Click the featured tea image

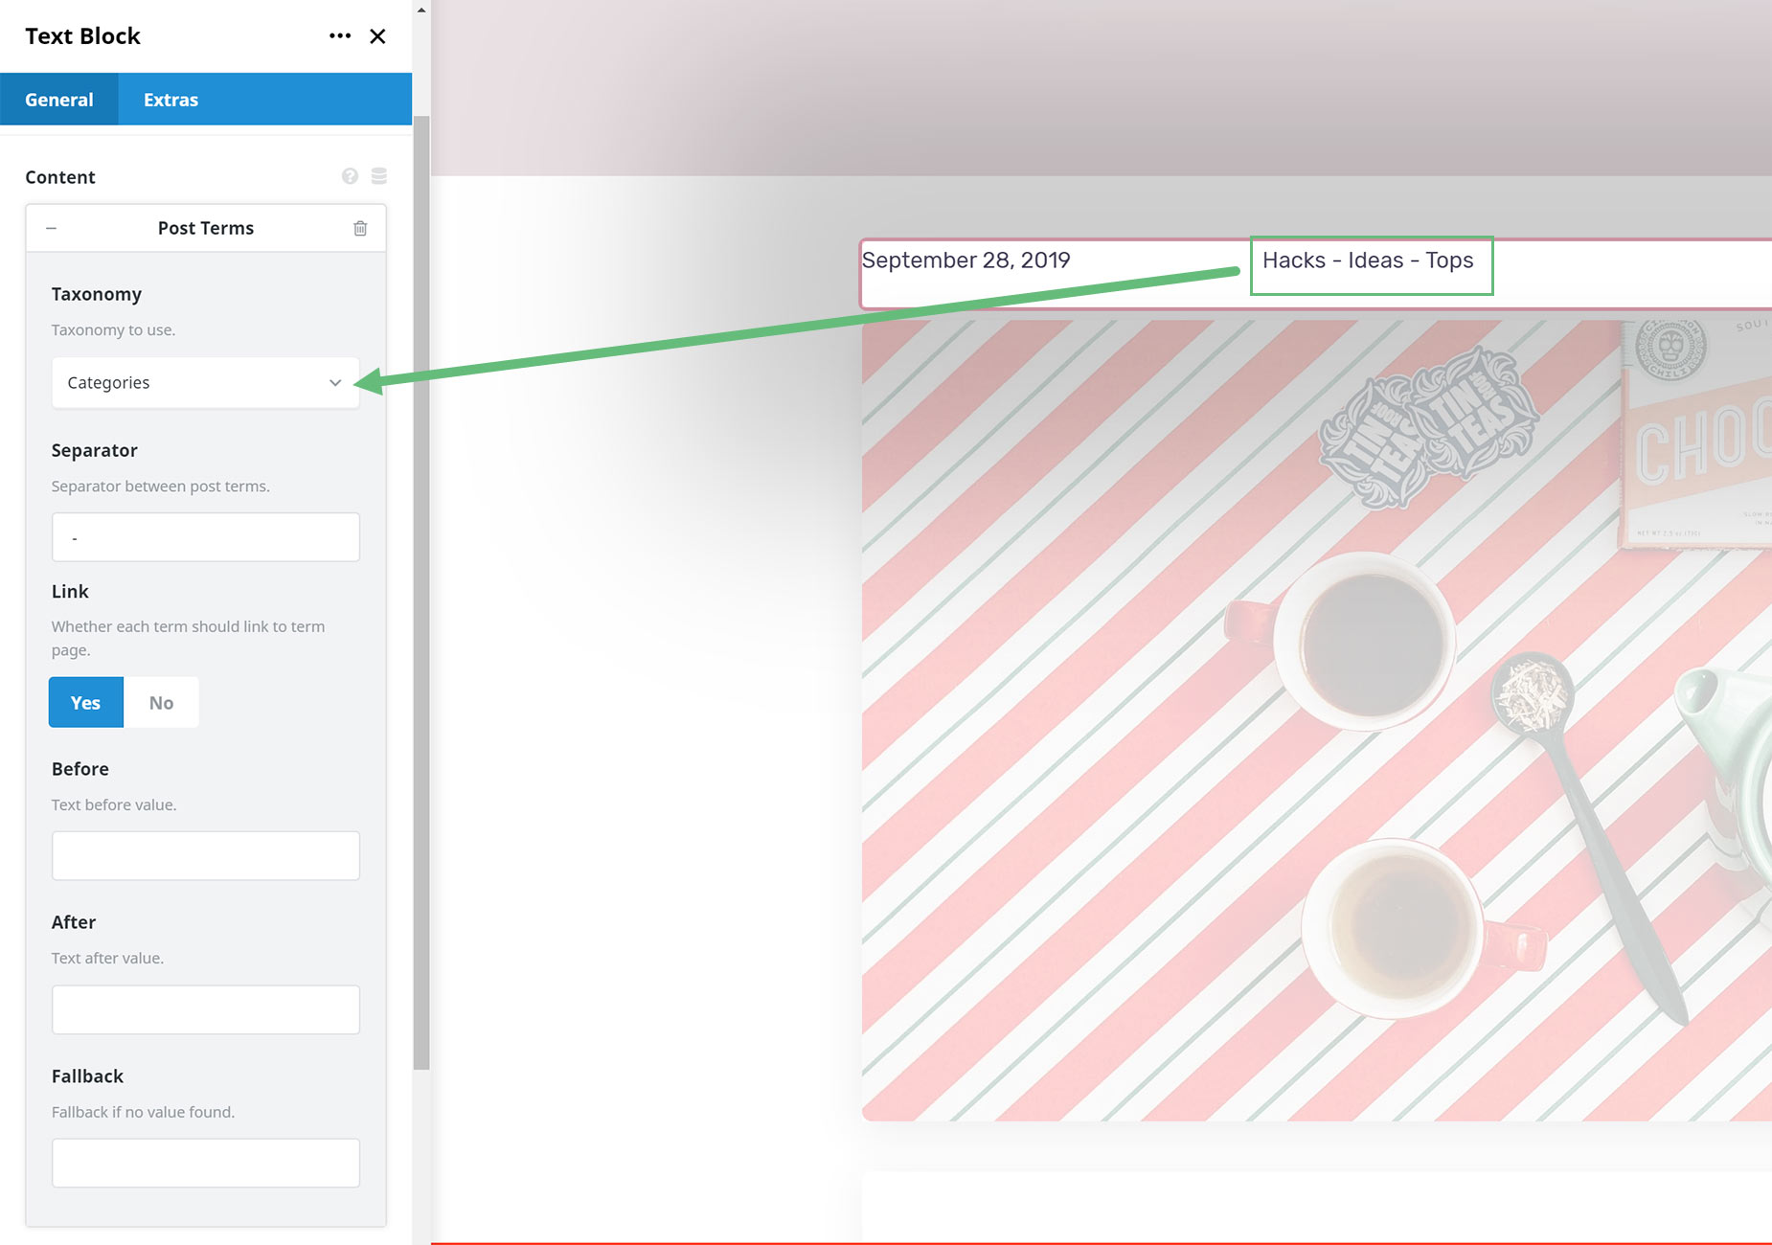click(x=1317, y=720)
